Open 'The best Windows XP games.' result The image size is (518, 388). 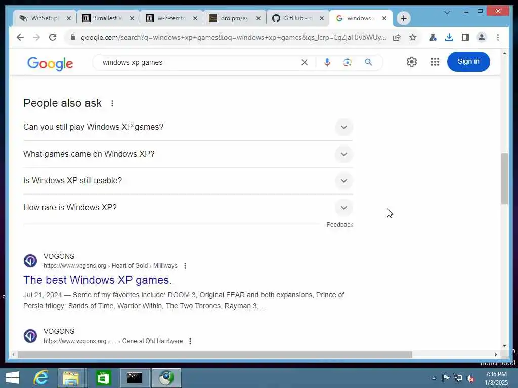pos(98,280)
